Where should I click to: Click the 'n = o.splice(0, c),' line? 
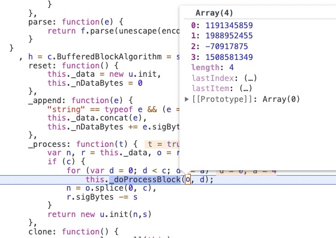(112, 188)
